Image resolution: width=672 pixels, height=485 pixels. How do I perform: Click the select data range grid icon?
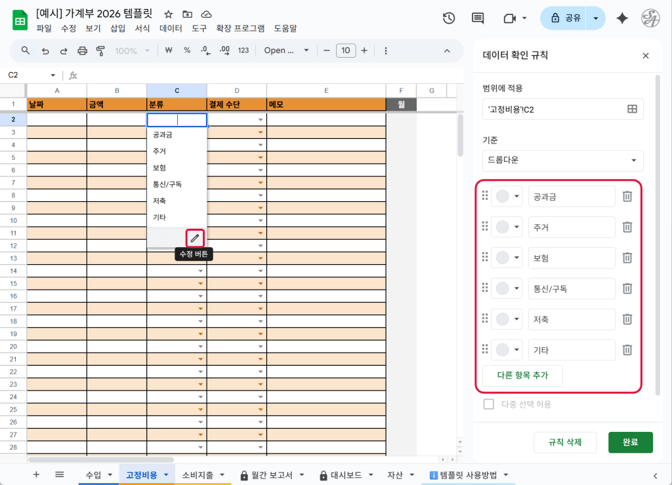click(632, 109)
